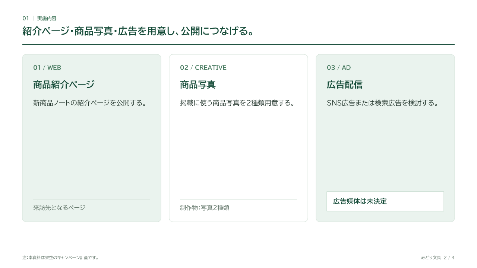Click the text '掲載に使う商品写真を2種類用意する。'

(x=238, y=103)
